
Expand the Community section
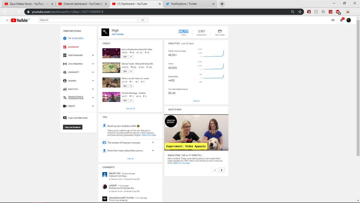(93, 72)
